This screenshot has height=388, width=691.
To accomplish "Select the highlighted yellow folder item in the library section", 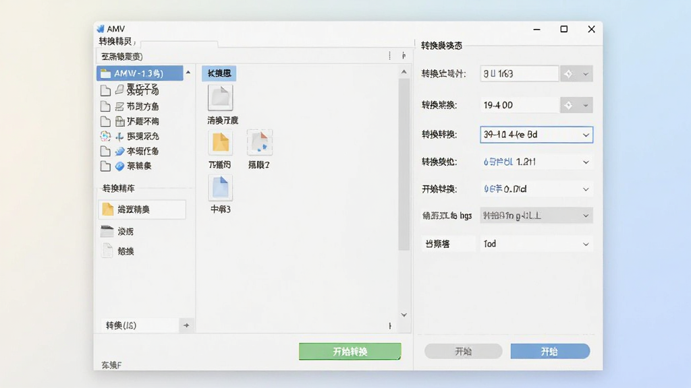I will [x=142, y=209].
